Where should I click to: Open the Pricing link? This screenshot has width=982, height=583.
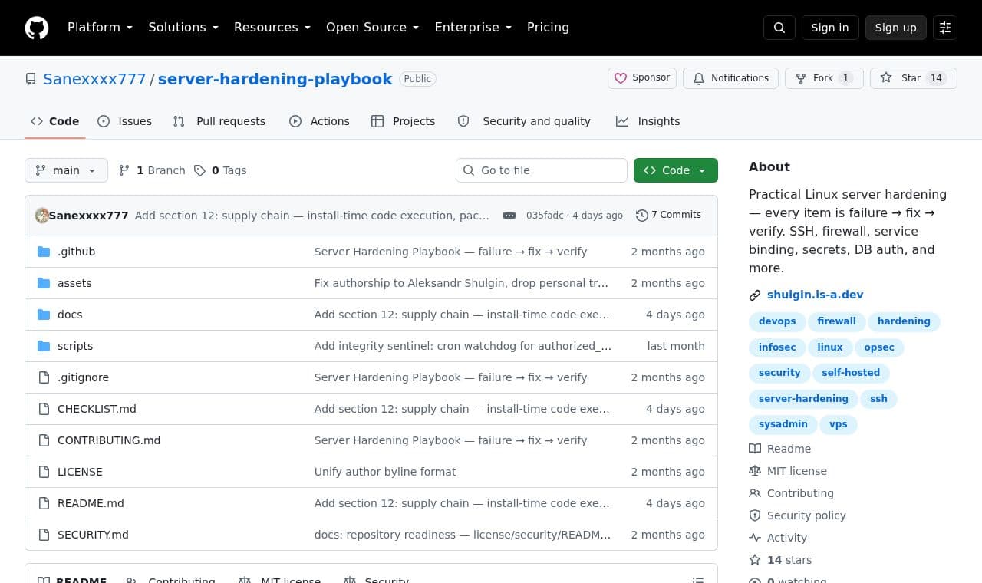pos(548,28)
